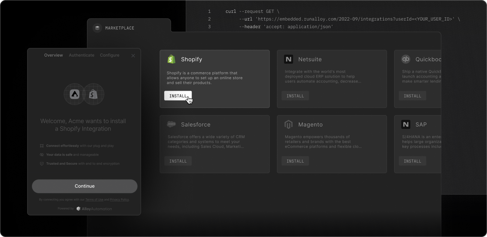487x237 pixels.
Task: Install the Salesforce integration
Action: [x=178, y=161]
